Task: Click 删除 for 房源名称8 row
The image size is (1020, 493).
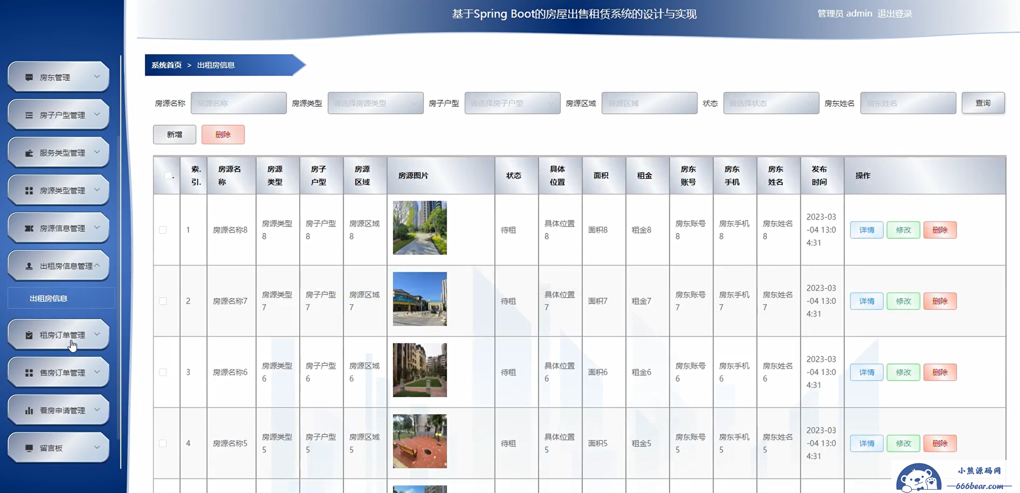Action: [940, 230]
